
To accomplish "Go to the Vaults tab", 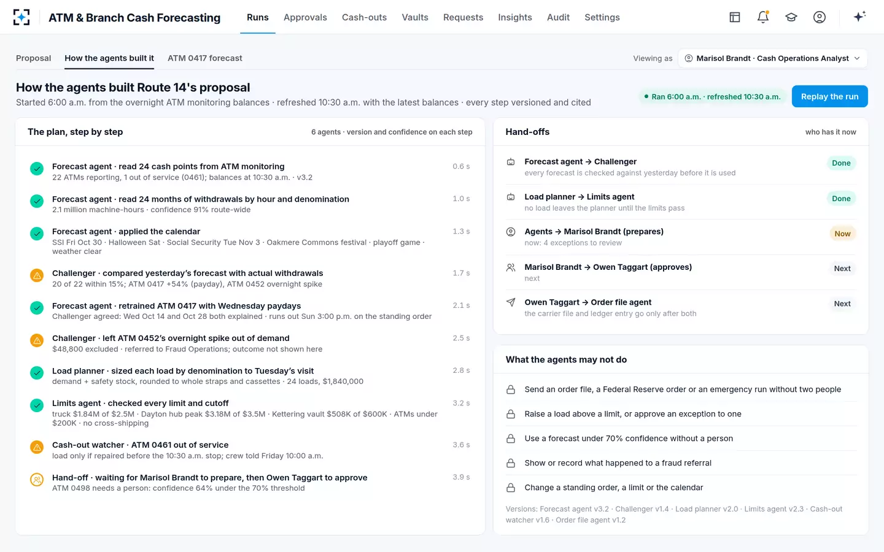I will tap(415, 17).
